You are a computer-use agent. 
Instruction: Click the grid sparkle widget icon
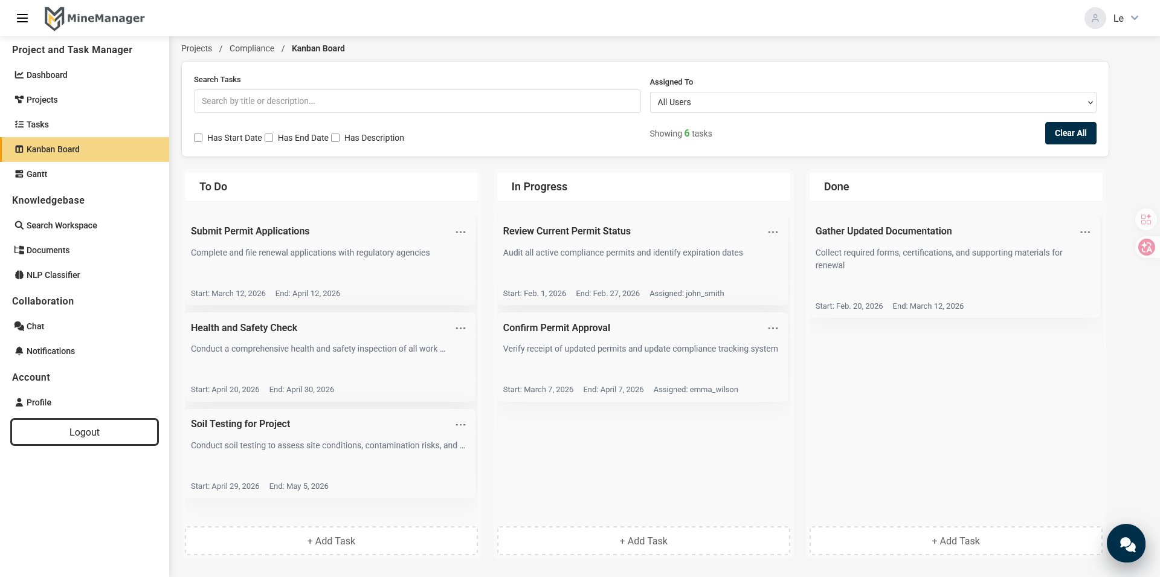(1146, 219)
